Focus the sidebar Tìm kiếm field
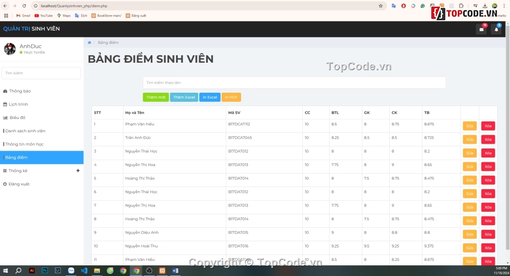 41,73
